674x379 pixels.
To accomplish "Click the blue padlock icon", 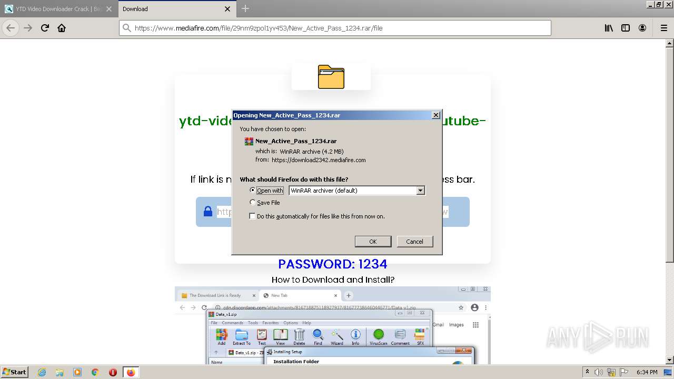I will click(x=208, y=211).
